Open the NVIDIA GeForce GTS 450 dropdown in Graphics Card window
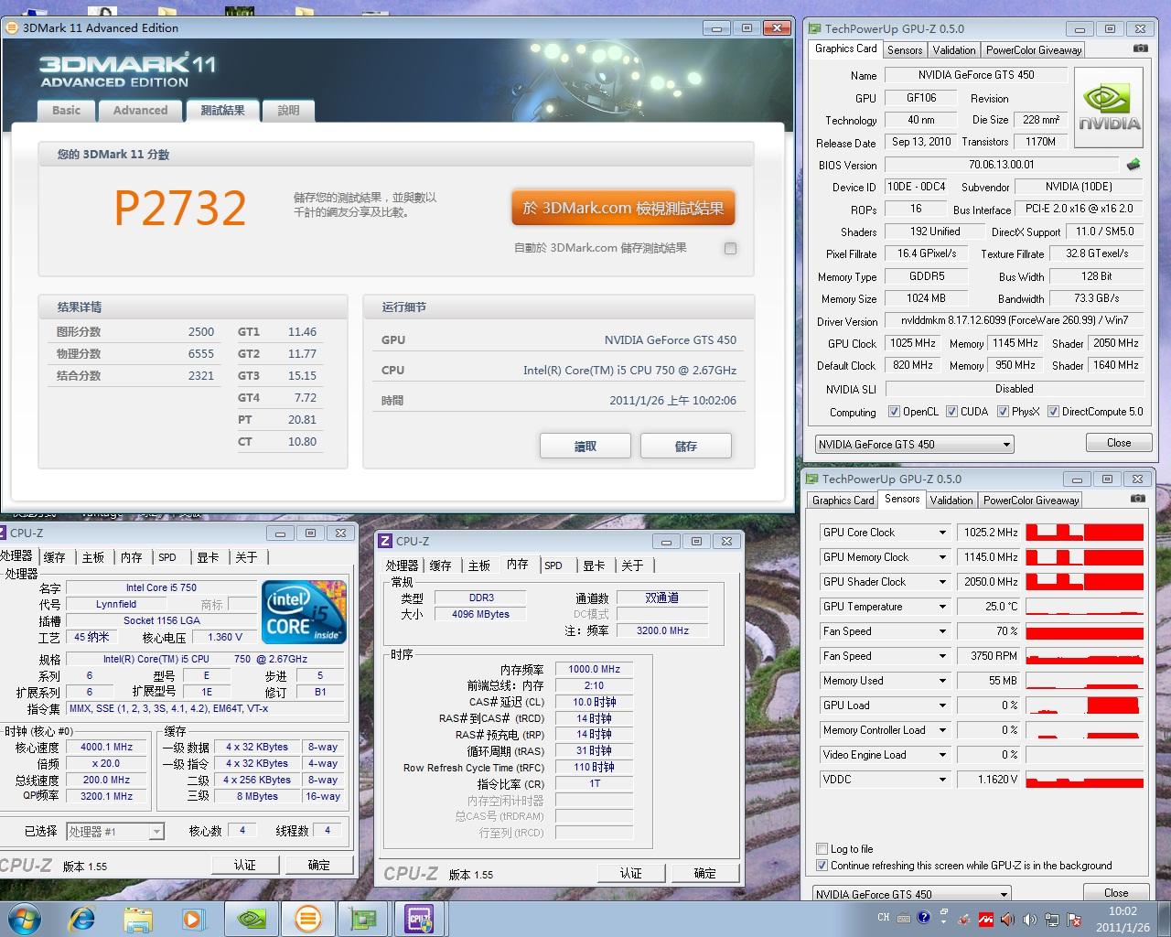The height and width of the screenshot is (937, 1171). [x=915, y=445]
